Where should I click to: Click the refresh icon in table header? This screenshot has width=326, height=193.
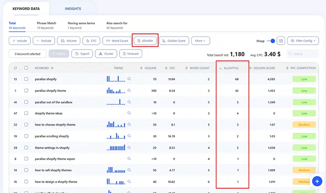16,68
